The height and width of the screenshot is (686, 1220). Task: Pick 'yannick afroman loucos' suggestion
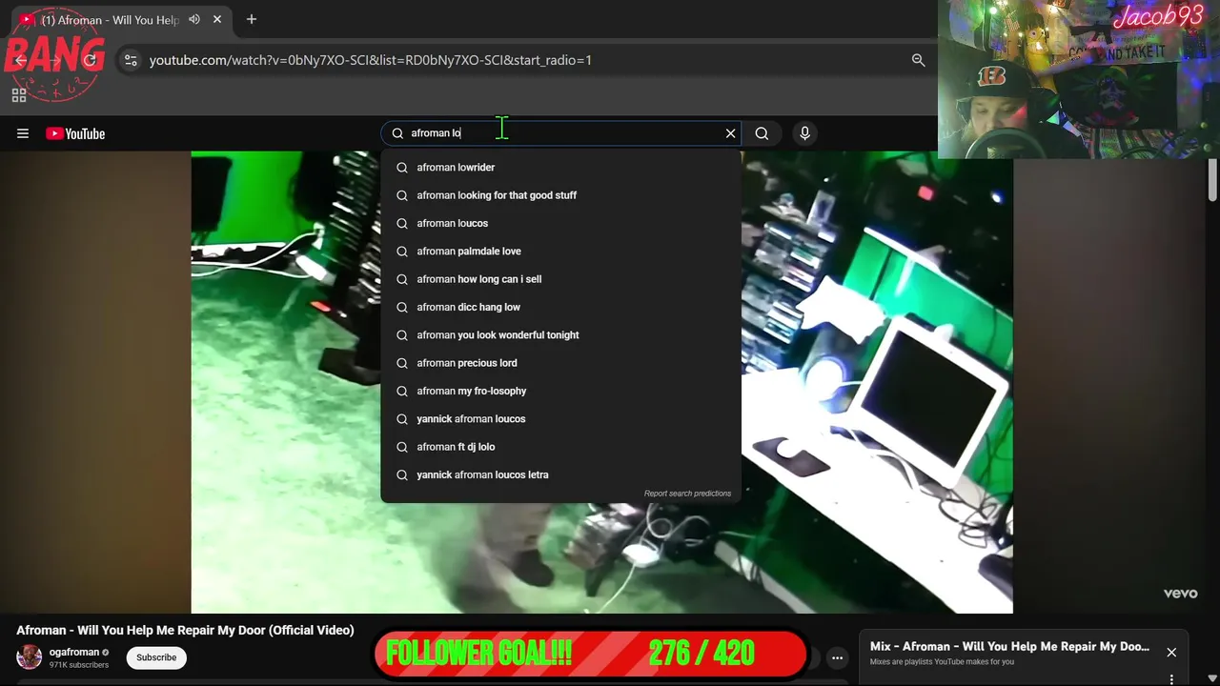point(560,419)
